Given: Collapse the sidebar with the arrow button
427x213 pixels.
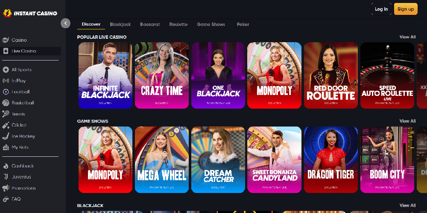Looking at the screenshot, I should (x=65, y=23).
